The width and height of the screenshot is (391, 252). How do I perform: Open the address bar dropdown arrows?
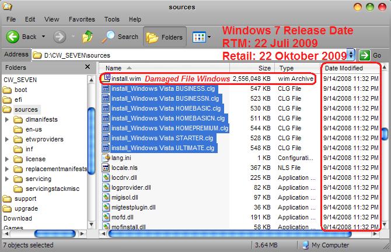pyautogui.click(x=351, y=55)
